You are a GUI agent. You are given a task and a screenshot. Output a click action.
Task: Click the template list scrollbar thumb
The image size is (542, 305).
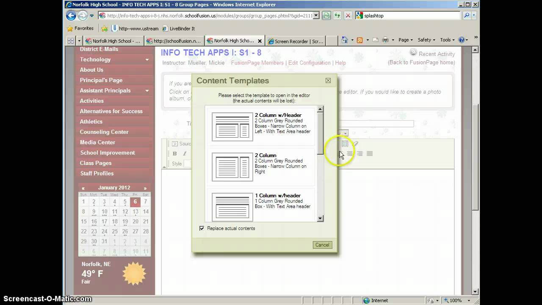[x=320, y=133]
